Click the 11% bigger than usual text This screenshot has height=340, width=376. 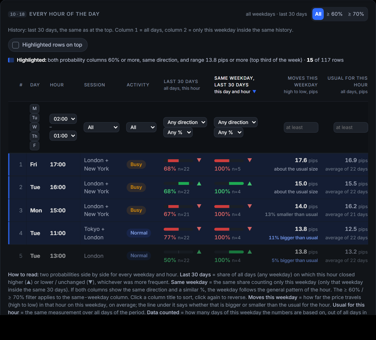click(x=293, y=238)
